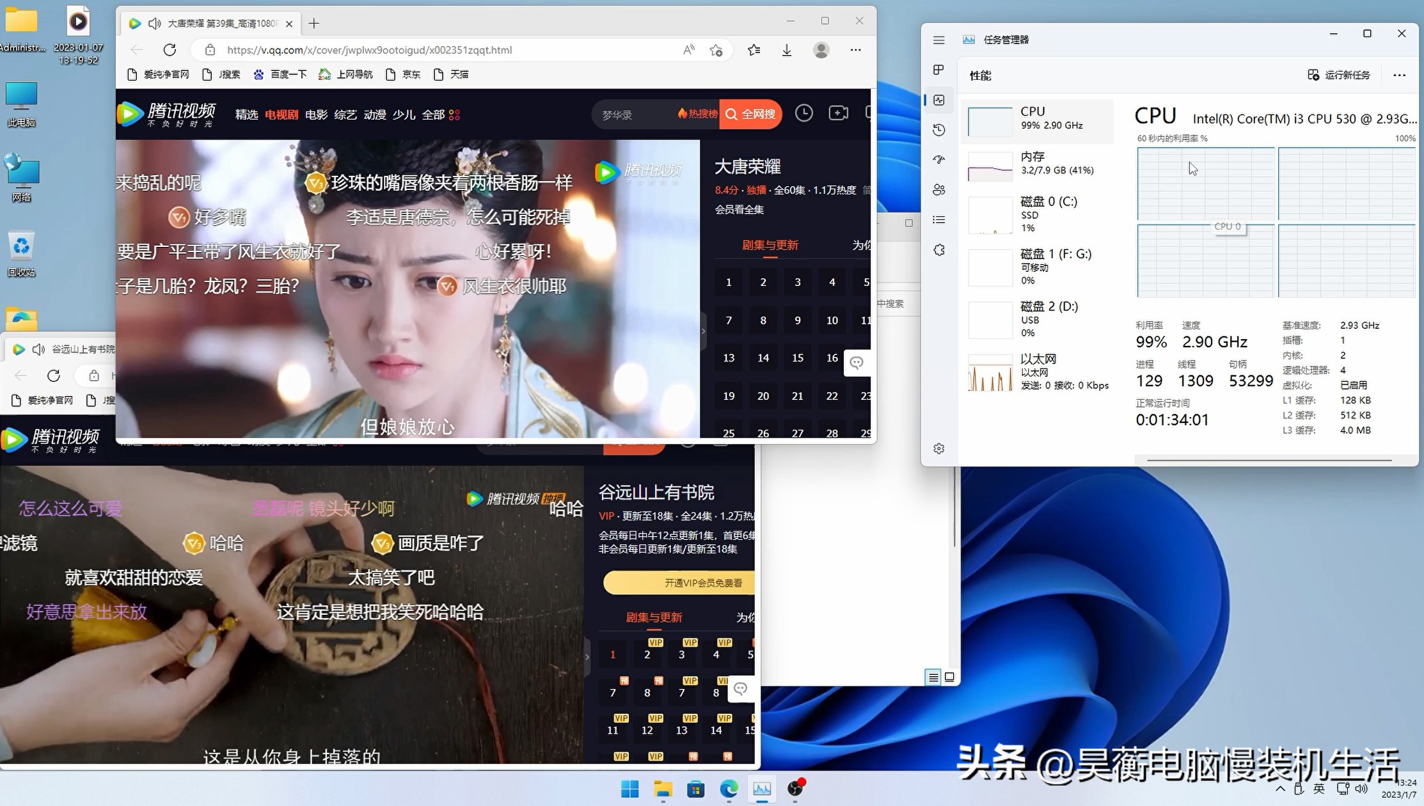Select 剧集与更新 tab for 大唐荣耀
This screenshot has width=1424, height=806.
(770, 245)
